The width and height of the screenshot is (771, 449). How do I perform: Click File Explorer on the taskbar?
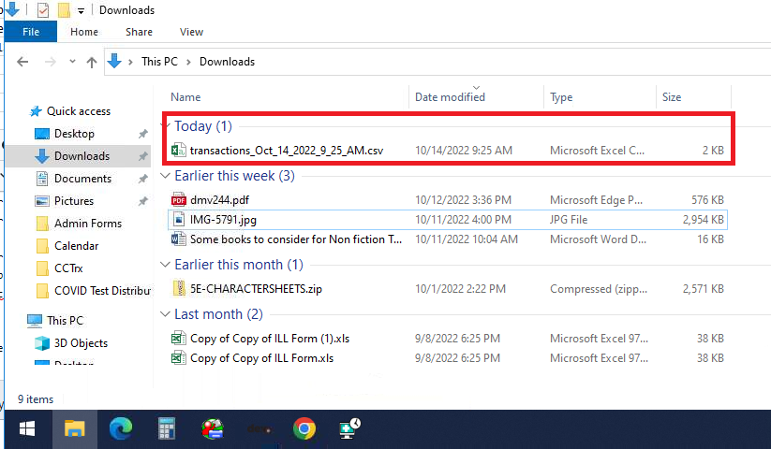(74, 429)
